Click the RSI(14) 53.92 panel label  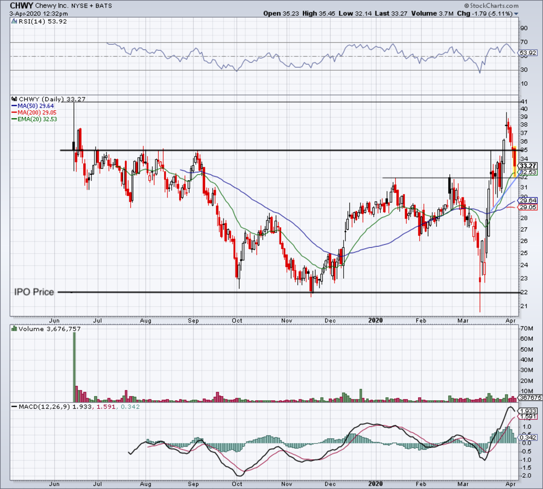[x=43, y=21]
